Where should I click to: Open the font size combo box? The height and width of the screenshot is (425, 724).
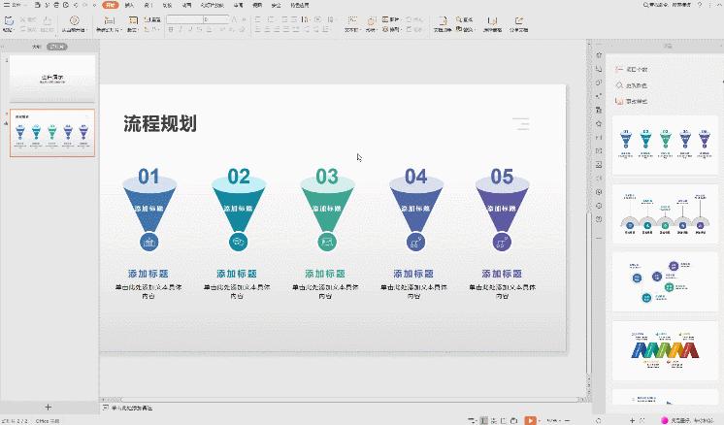coord(215,19)
